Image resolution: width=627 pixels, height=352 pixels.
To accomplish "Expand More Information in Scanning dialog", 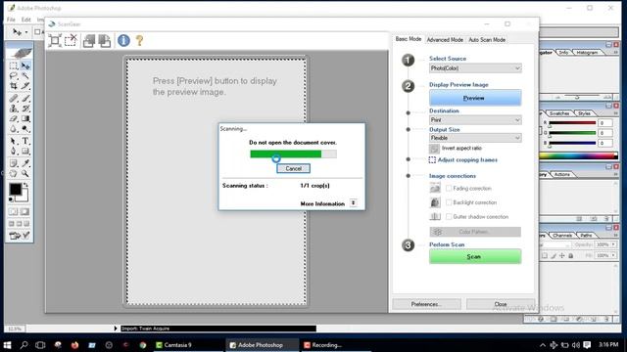I will [353, 203].
